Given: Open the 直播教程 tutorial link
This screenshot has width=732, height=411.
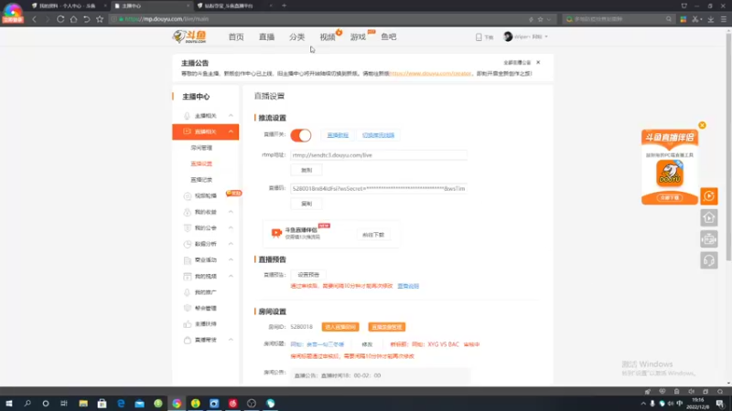Looking at the screenshot, I should click(338, 135).
